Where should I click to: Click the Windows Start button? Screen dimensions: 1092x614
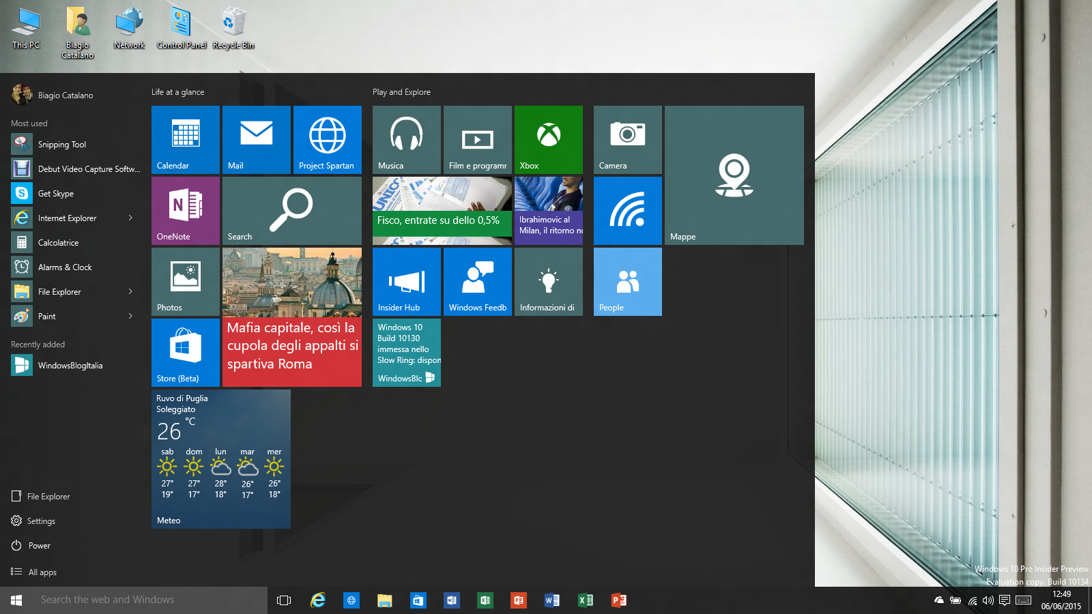click(16, 600)
